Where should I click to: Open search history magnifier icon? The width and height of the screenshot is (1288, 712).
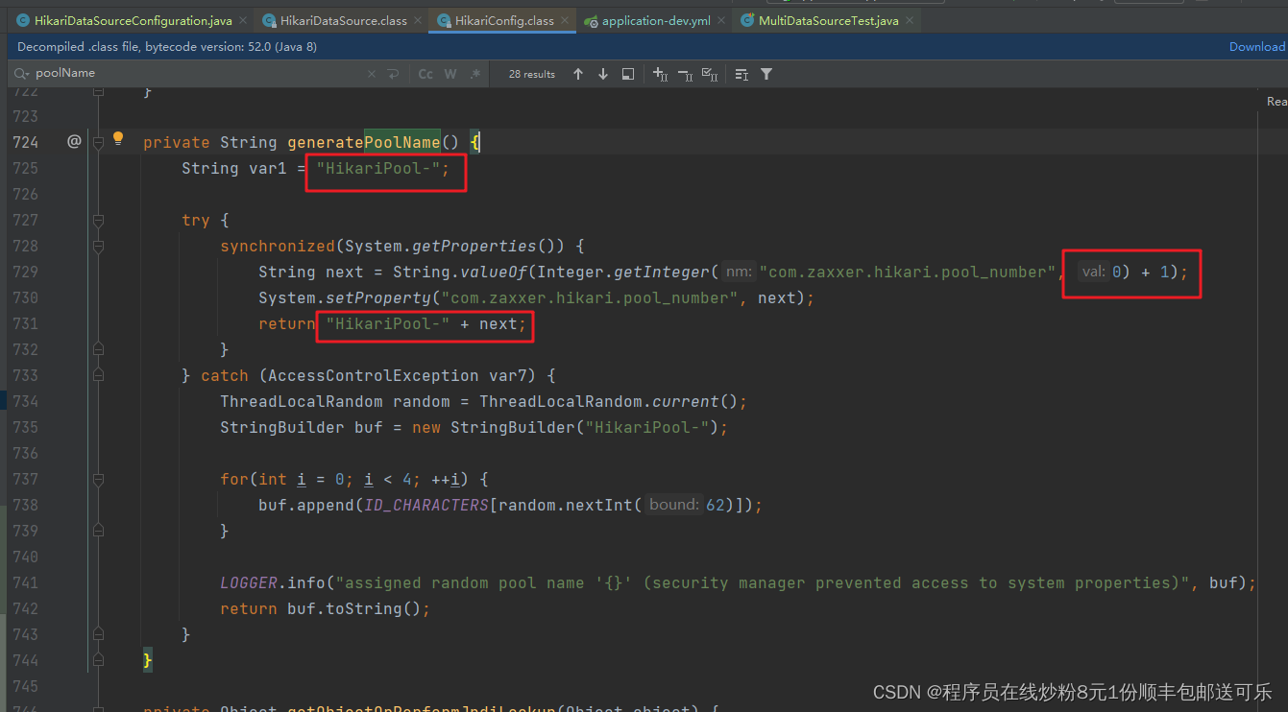pos(22,74)
